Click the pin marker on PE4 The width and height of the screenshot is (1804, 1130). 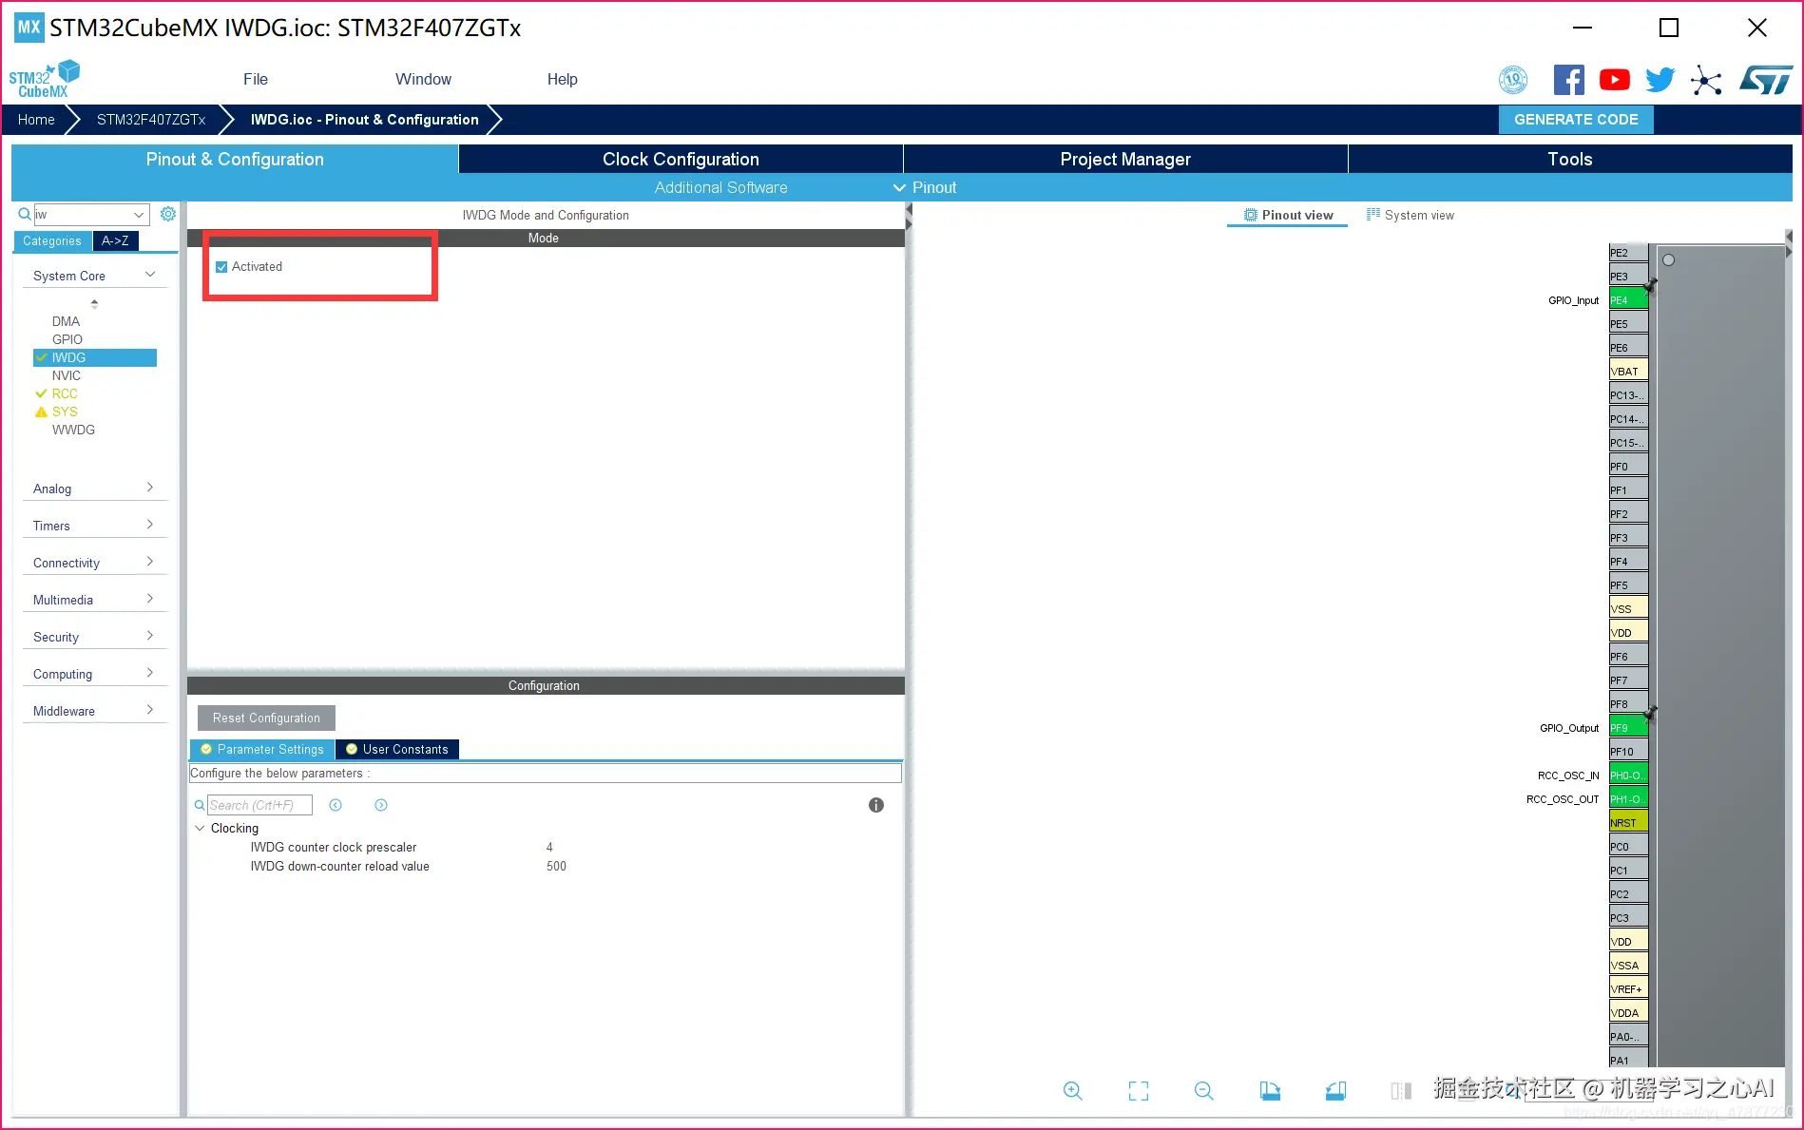pyautogui.click(x=1650, y=285)
